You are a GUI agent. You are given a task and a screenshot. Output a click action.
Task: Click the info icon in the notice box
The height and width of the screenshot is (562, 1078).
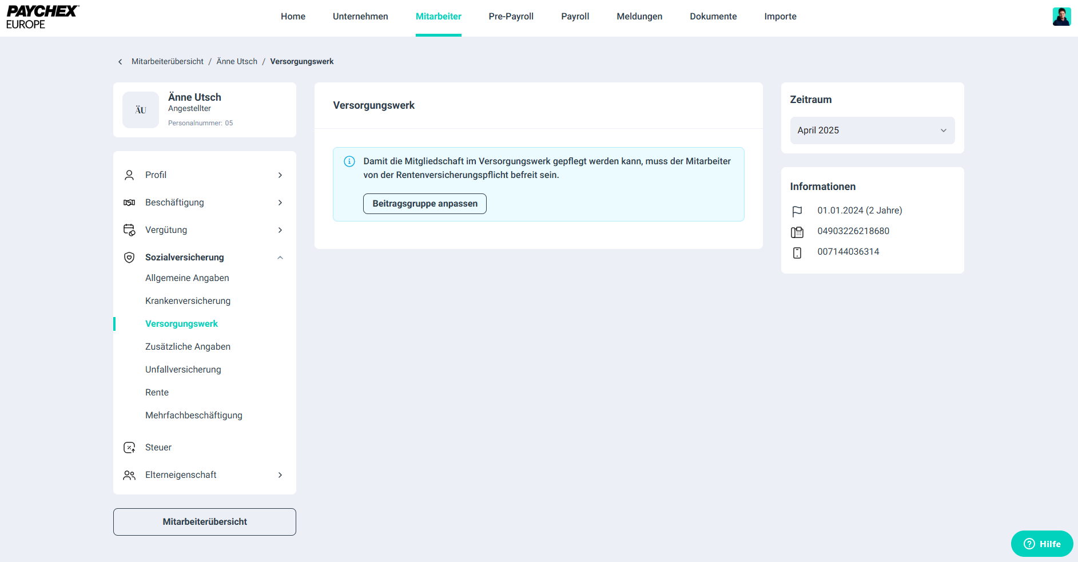(x=349, y=161)
